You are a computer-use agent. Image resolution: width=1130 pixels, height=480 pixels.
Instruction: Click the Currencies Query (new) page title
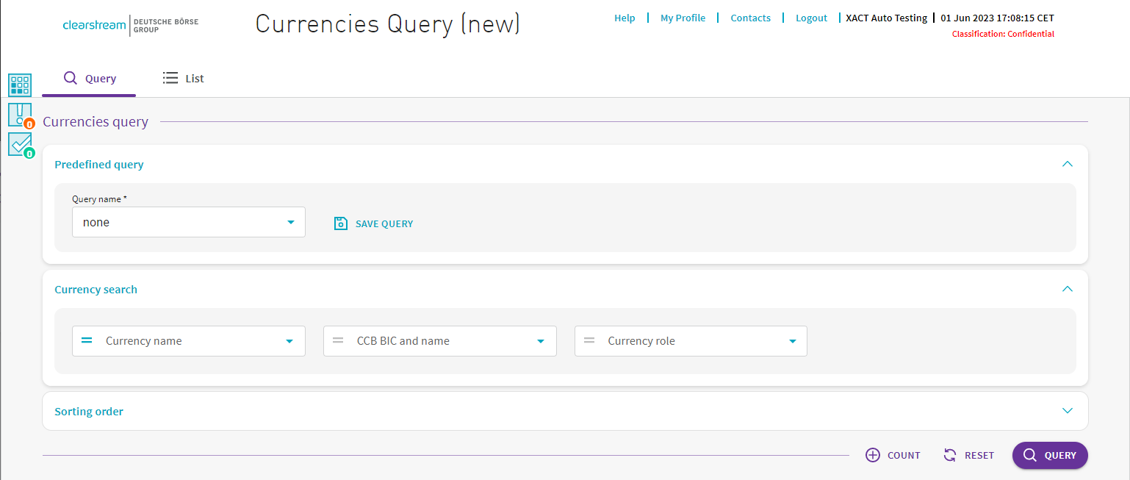coord(388,24)
